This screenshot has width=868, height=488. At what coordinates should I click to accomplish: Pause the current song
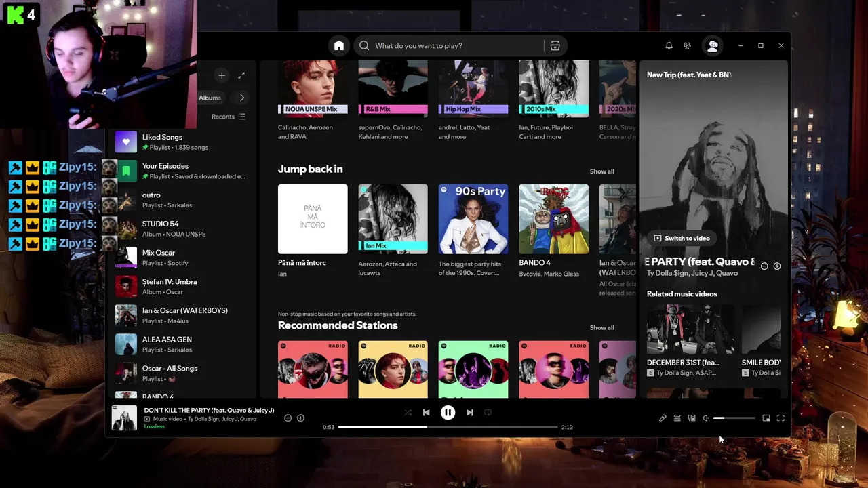click(448, 412)
